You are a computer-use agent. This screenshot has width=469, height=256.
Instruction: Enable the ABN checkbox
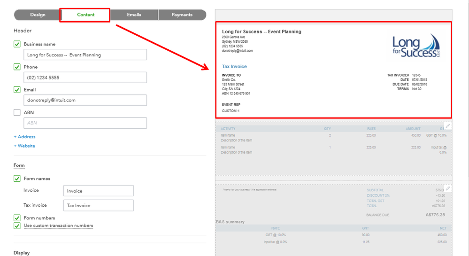(17, 112)
